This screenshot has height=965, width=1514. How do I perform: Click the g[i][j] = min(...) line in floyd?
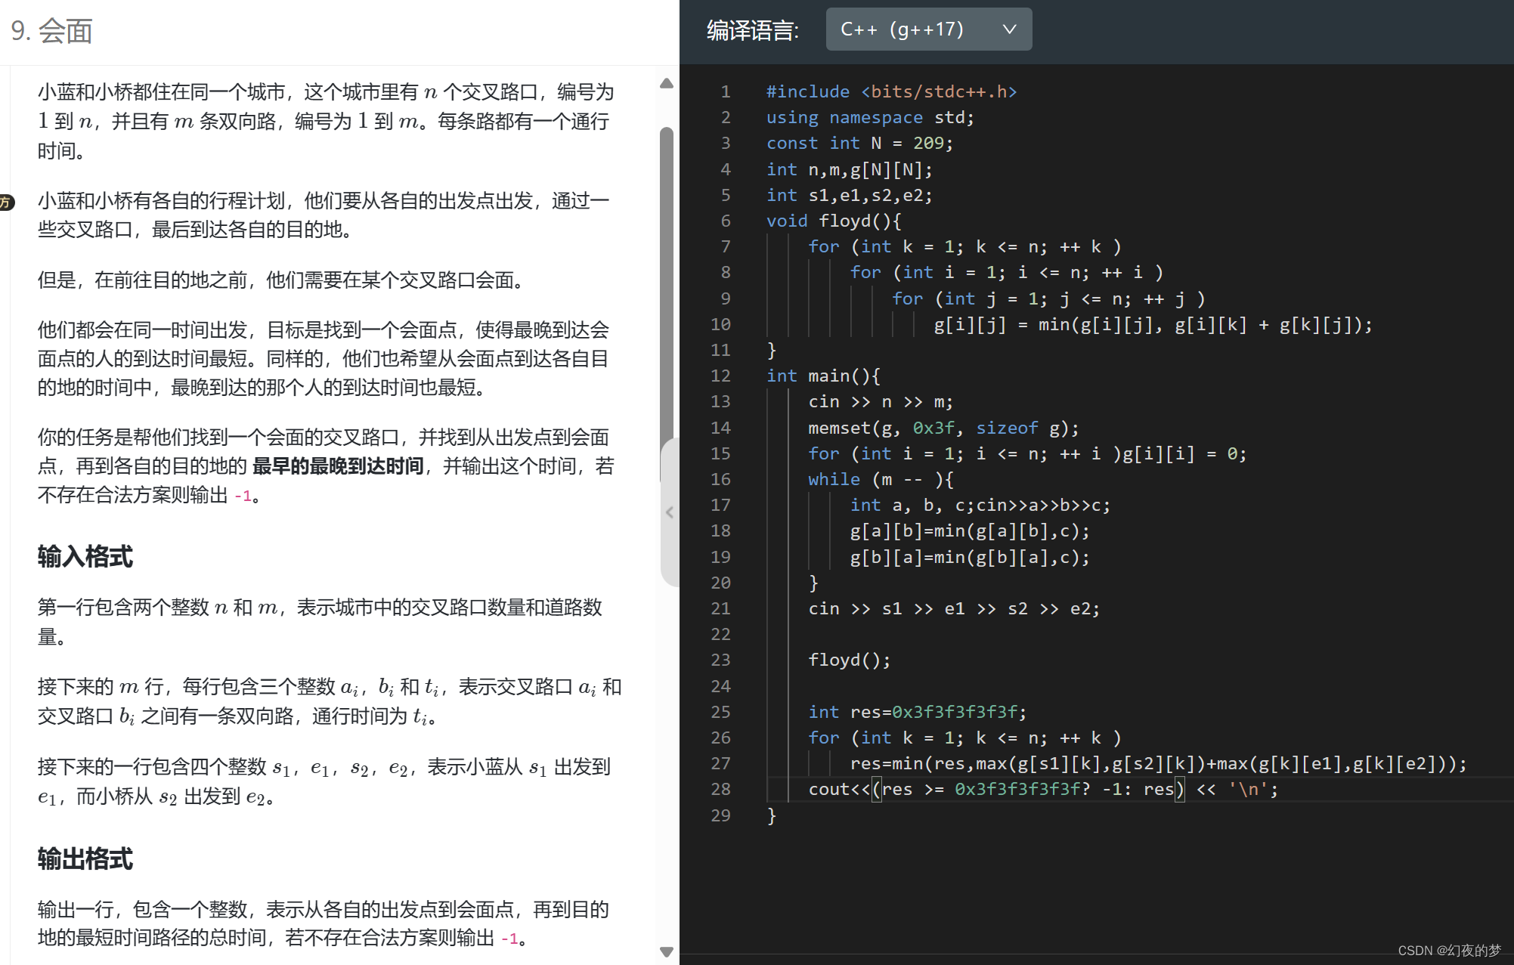(x=1153, y=325)
